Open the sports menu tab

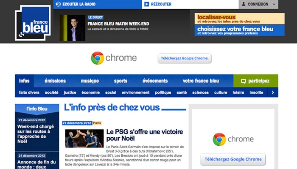coord(120,81)
